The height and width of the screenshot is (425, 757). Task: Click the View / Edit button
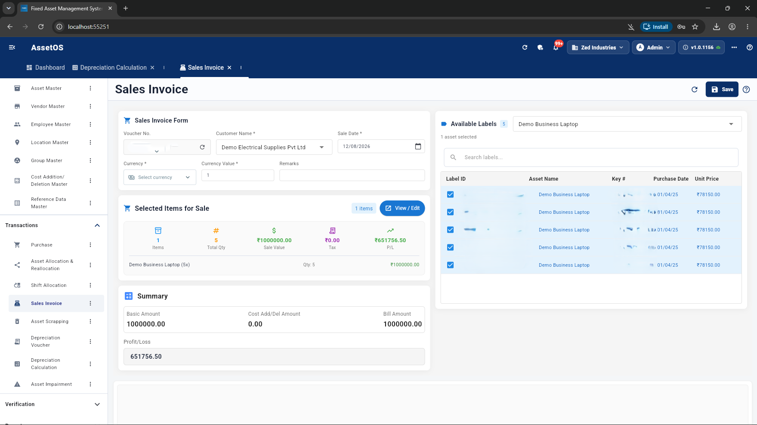(402, 208)
